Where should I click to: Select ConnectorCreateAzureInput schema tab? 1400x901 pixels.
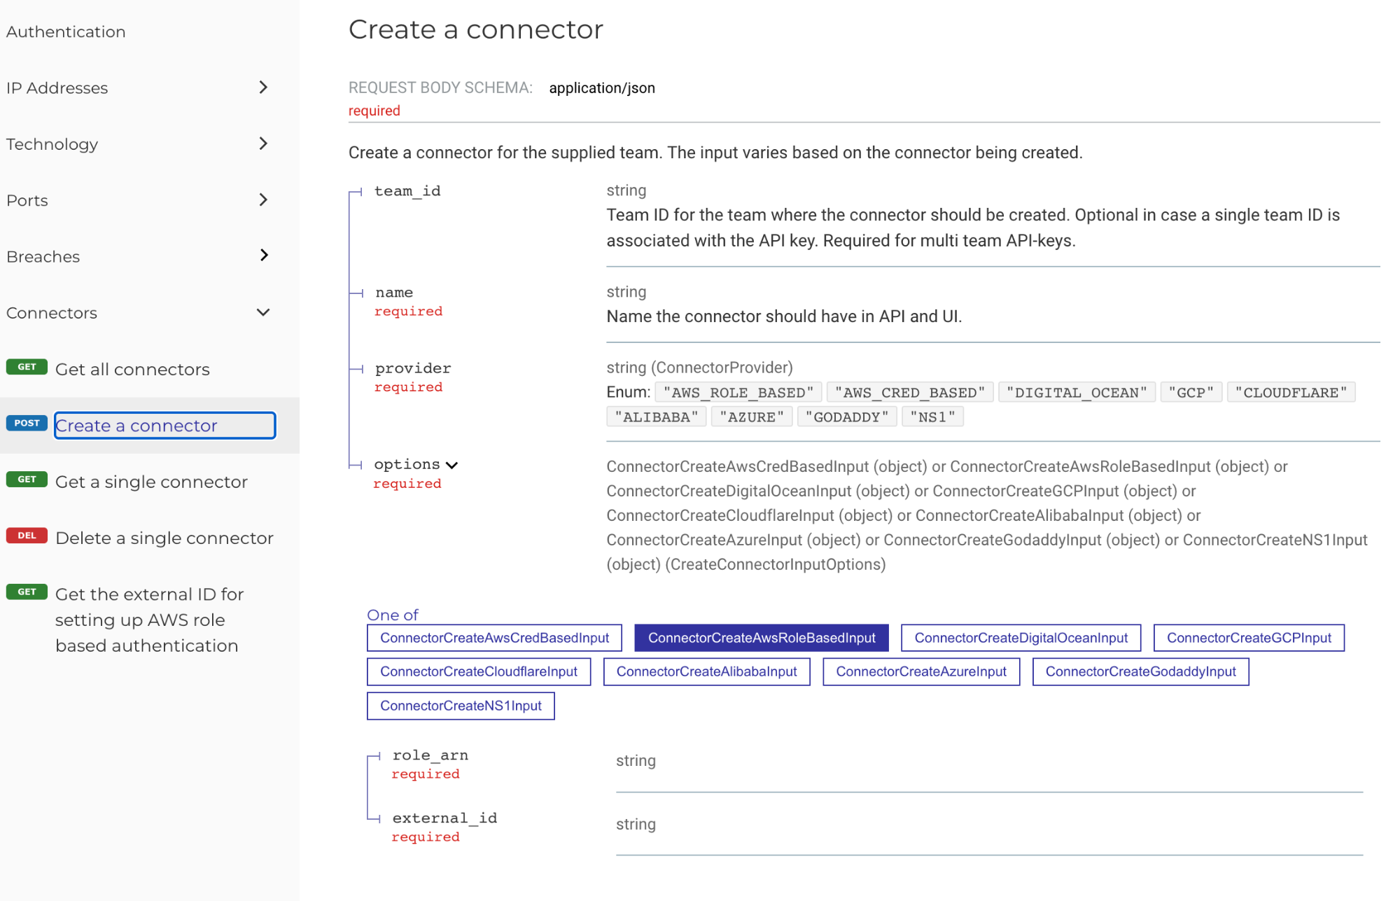tap(921, 671)
